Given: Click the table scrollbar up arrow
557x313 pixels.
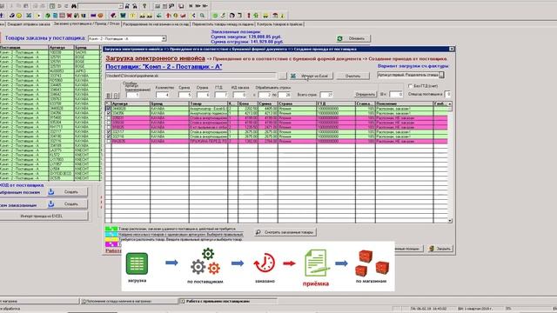Looking at the screenshot, I should point(450,103).
